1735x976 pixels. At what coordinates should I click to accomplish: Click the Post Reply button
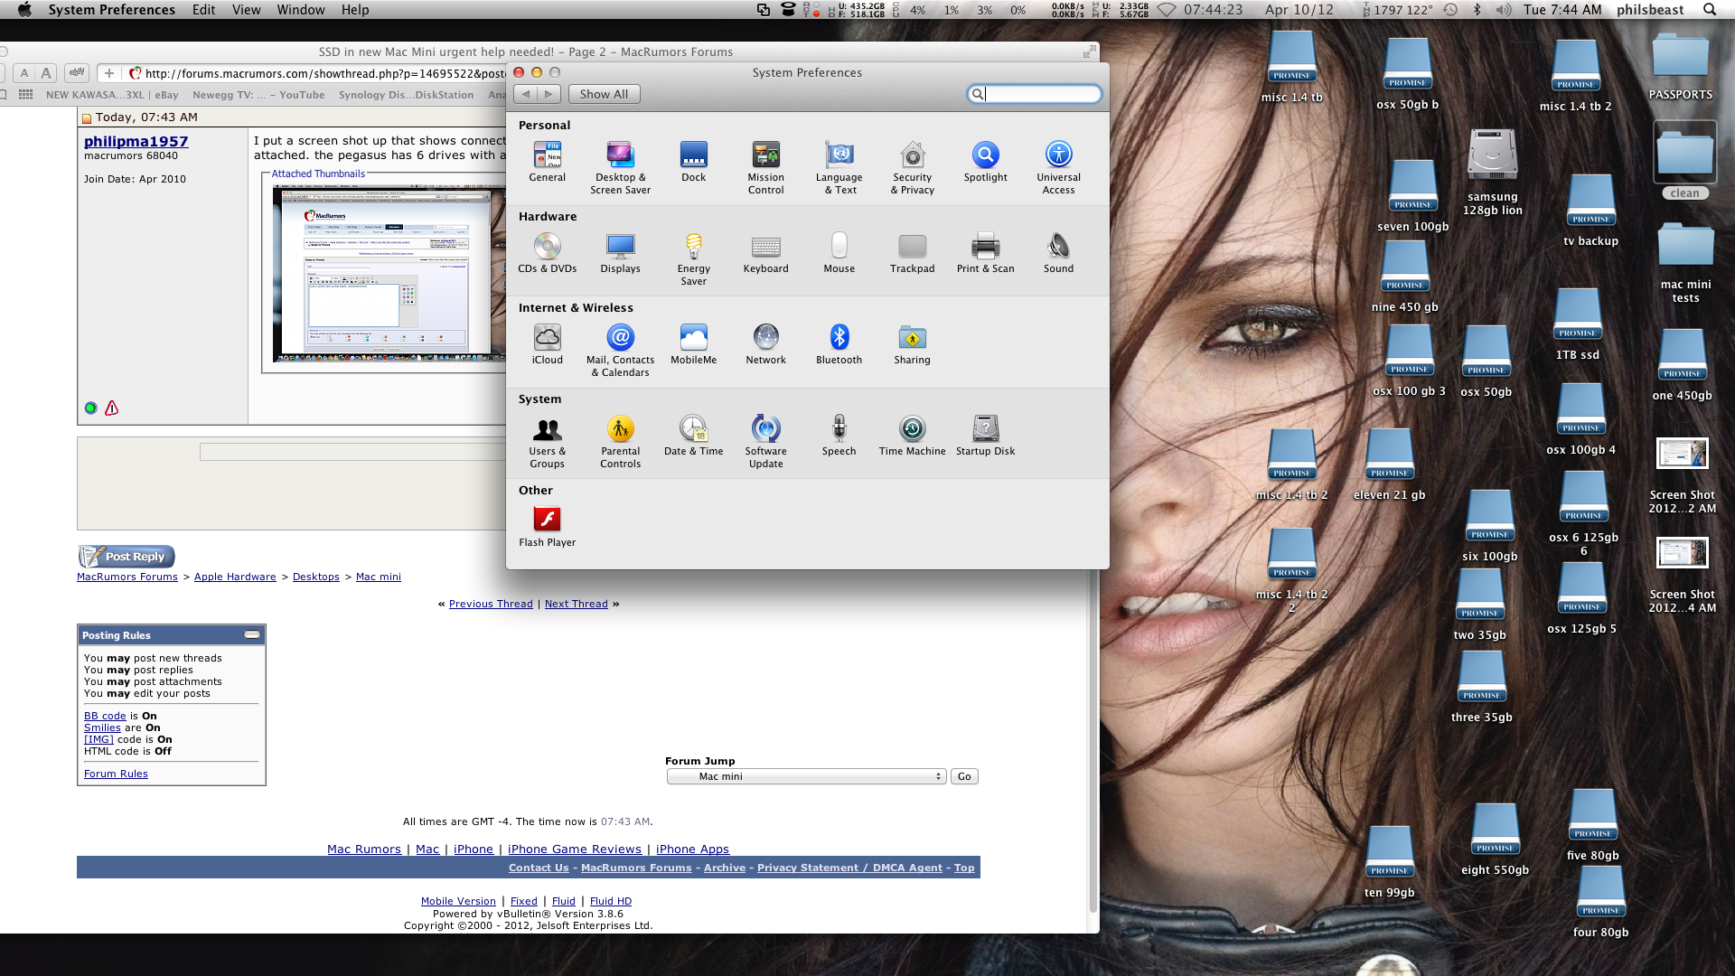coord(127,557)
